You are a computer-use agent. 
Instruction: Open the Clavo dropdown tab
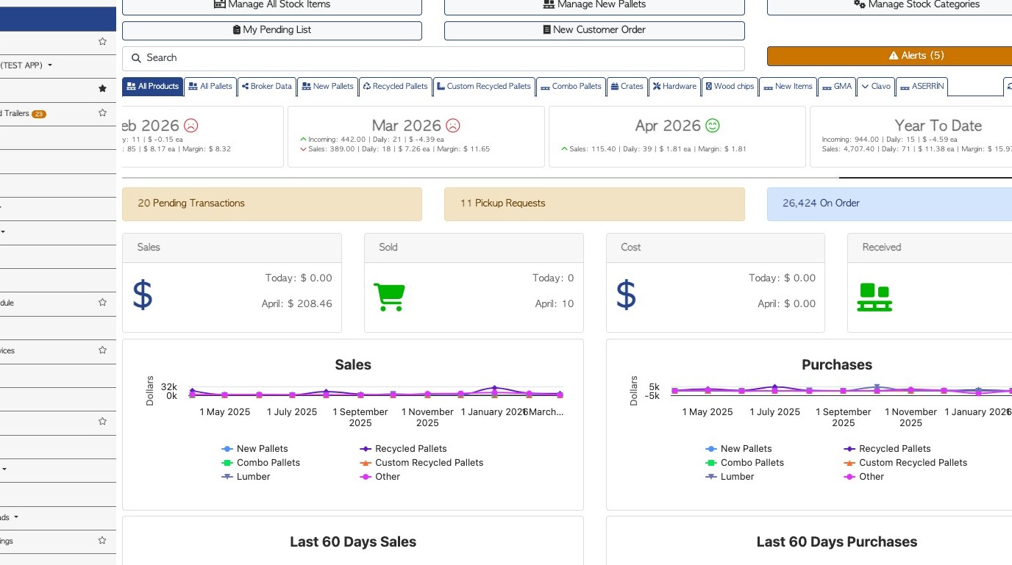(x=875, y=87)
